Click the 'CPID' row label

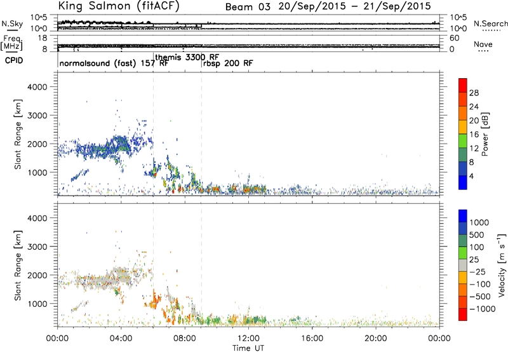click(x=14, y=60)
